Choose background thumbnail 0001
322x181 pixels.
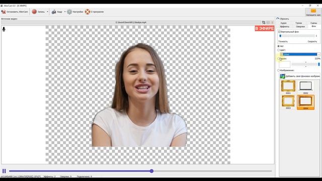(288, 87)
